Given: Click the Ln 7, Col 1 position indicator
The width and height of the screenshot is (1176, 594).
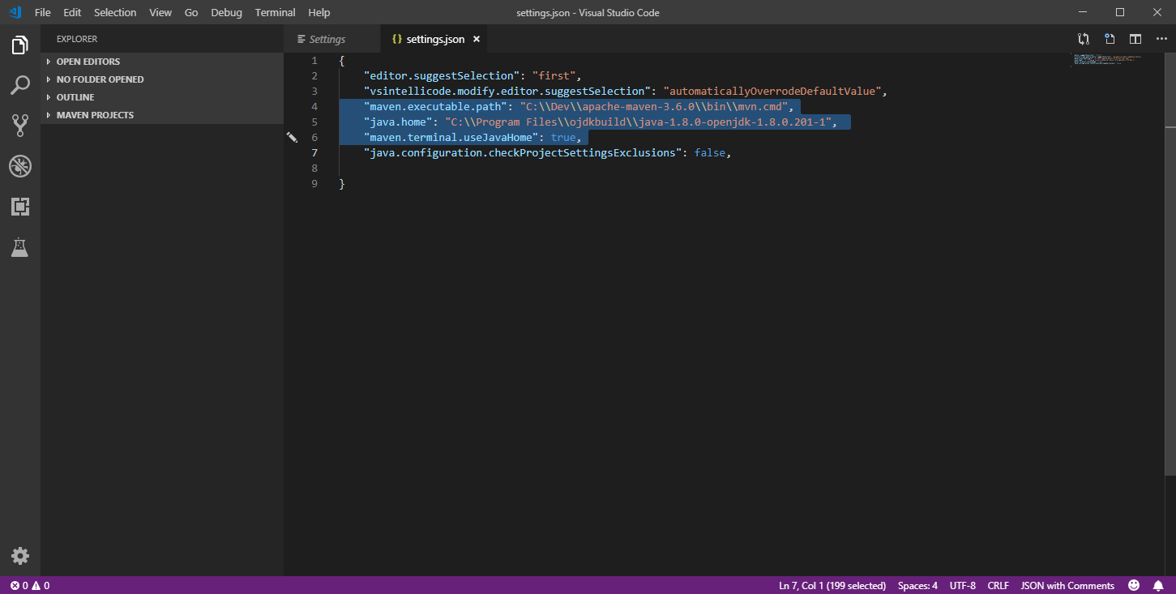Looking at the screenshot, I should coord(832,586).
